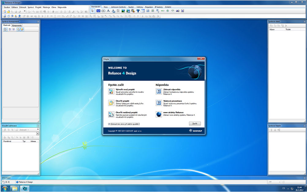Click the Výuková prezentace question mark icon
This screenshot has width=307, height=193.
coord(159,103)
